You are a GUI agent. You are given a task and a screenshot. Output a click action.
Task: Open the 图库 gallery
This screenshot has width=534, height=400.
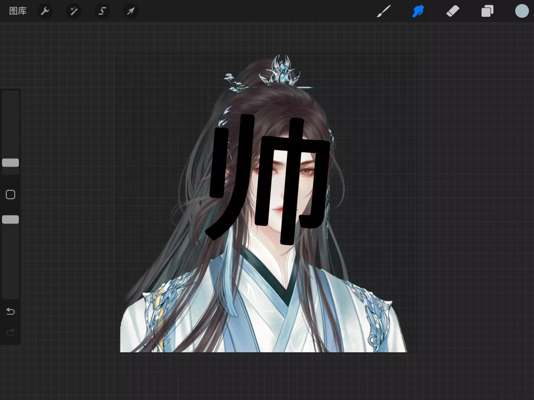click(x=18, y=11)
